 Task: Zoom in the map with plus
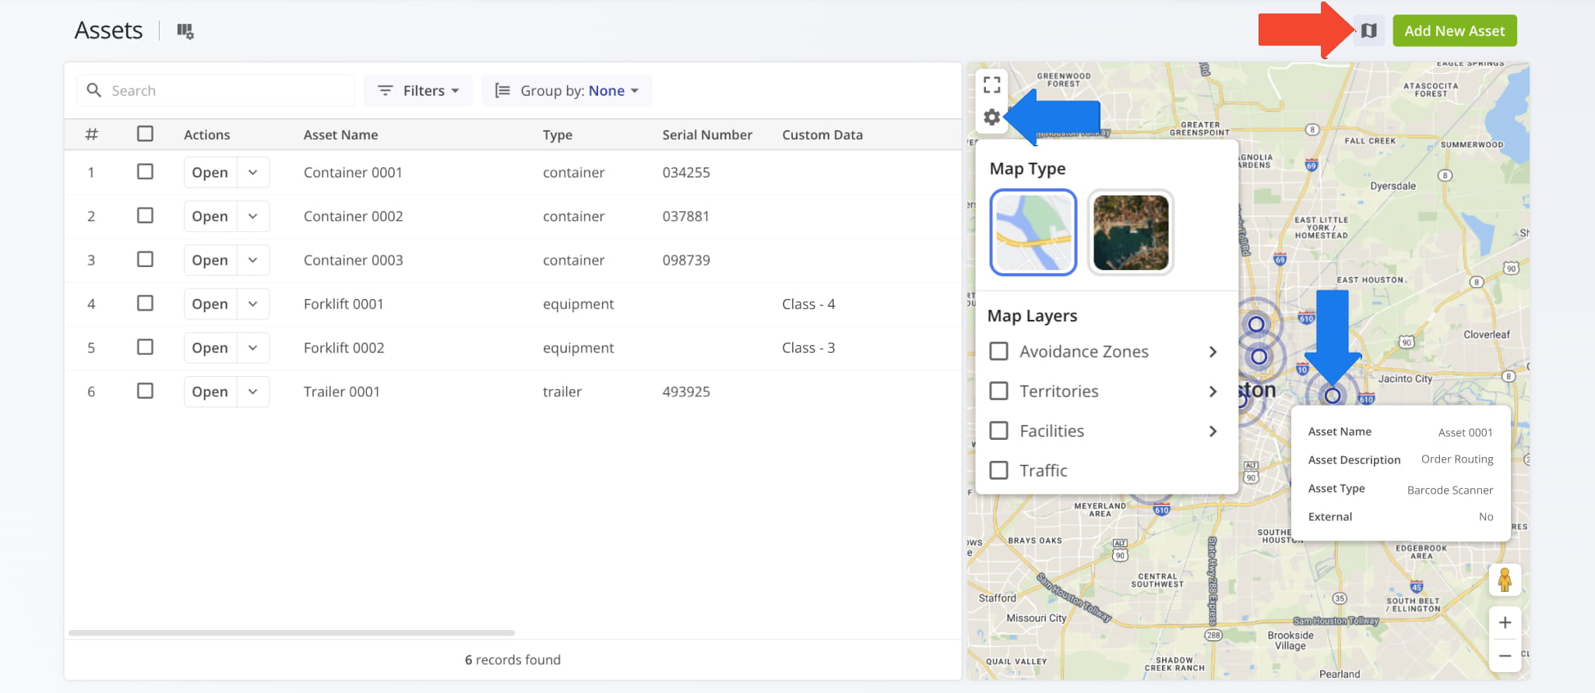(1505, 623)
